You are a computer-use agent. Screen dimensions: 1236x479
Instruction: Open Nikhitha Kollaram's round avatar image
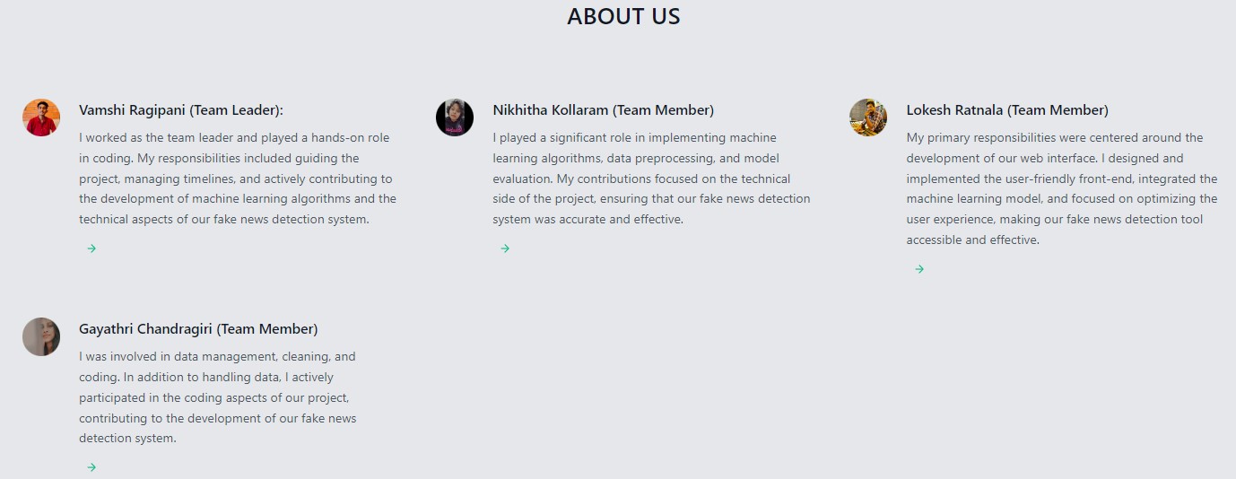pyautogui.click(x=455, y=118)
